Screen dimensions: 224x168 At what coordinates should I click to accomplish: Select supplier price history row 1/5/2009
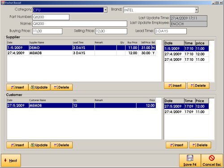point(186,49)
